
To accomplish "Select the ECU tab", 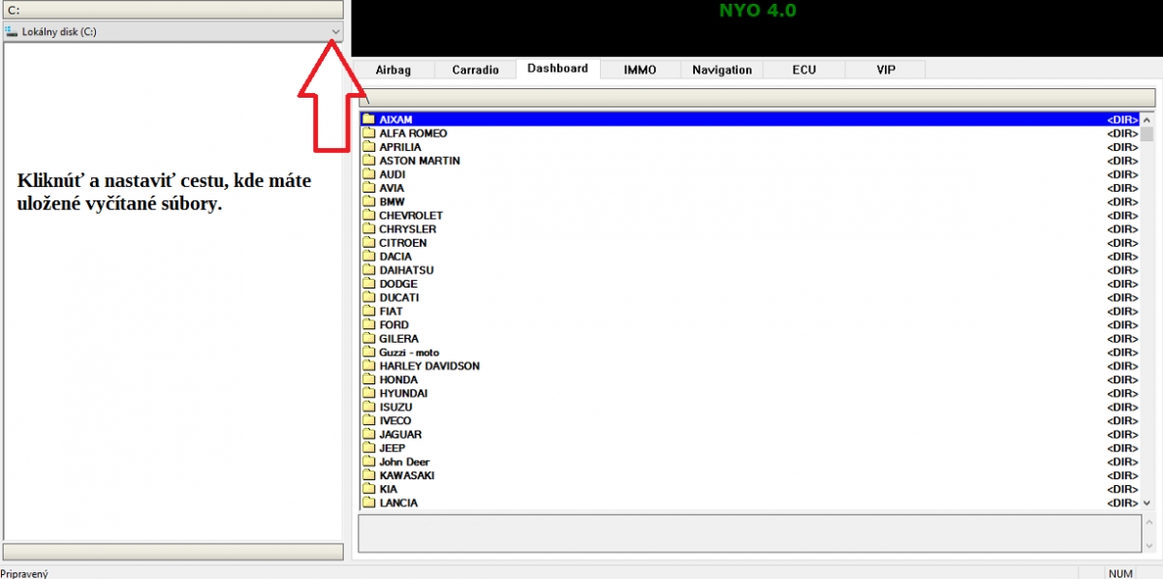I will [x=803, y=70].
